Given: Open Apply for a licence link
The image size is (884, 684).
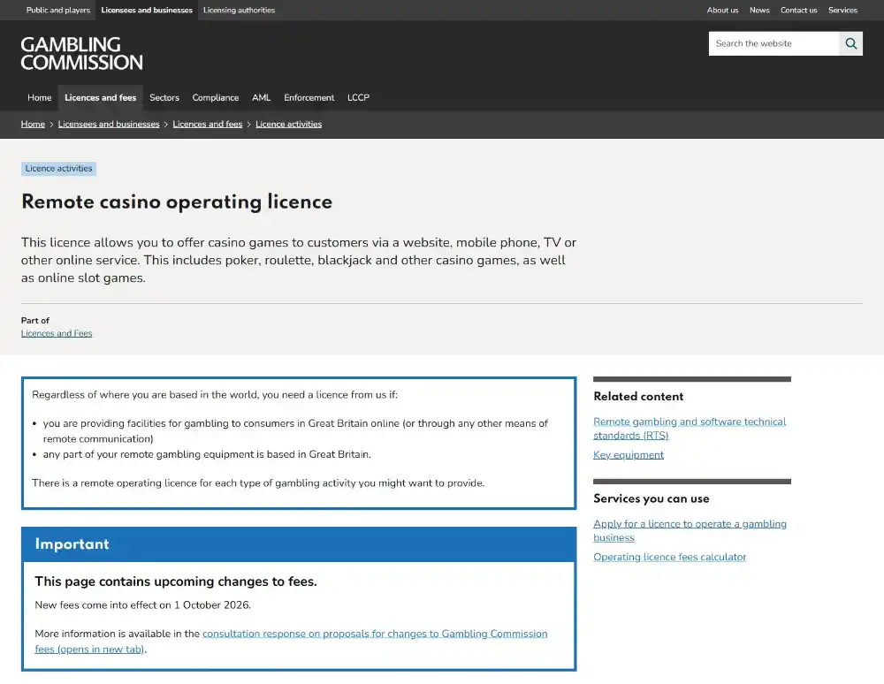Looking at the screenshot, I should [690, 531].
